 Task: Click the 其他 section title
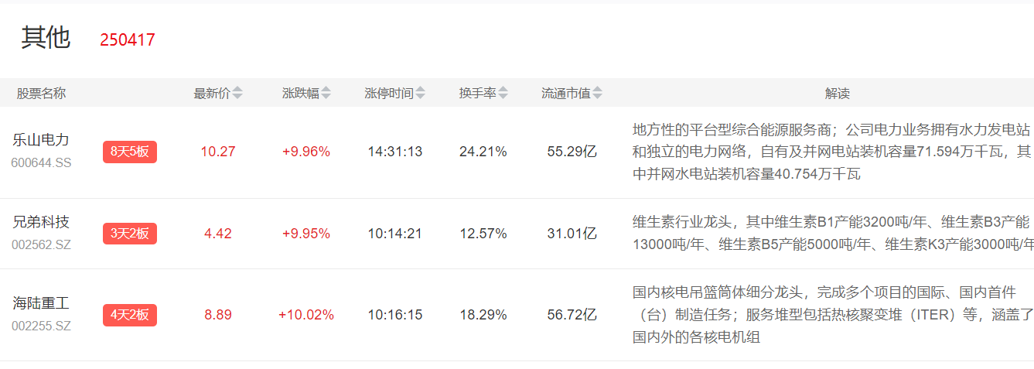[x=46, y=38]
